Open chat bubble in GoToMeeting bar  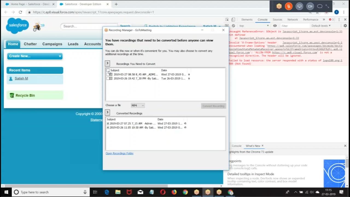pos(320,6)
